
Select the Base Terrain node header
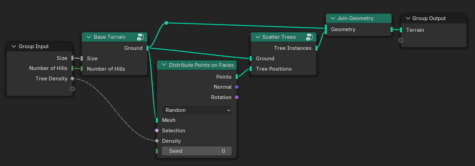[111, 37]
